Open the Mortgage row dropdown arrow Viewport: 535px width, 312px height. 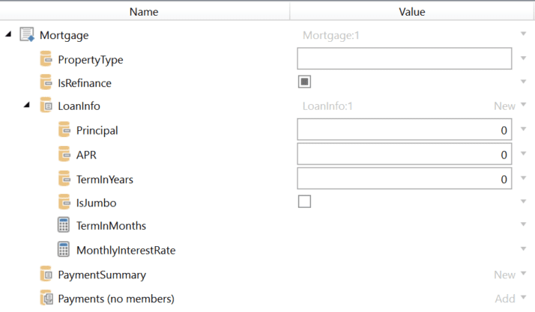pos(523,34)
